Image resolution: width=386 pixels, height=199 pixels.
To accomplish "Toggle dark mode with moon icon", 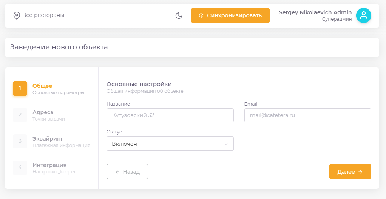I will point(179,15).
